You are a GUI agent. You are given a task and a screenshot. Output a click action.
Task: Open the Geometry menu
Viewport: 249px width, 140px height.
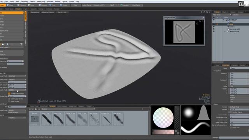25,2
